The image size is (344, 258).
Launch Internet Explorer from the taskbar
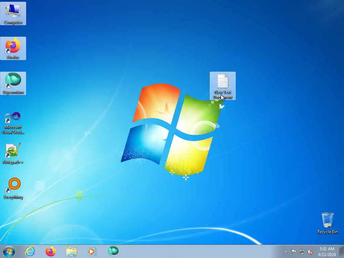pyautogui.click(x=30, y=251)
